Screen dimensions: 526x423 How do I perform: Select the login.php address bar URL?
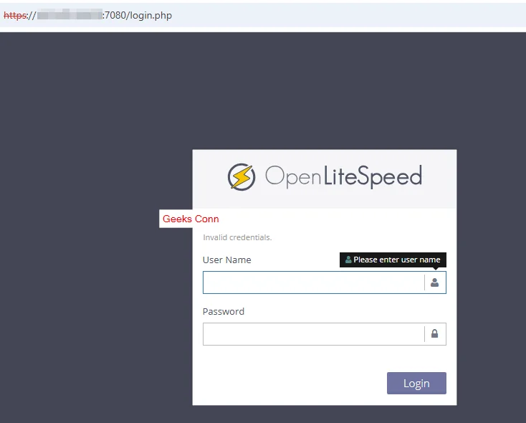pyautogui.click(x=87, y=16)
